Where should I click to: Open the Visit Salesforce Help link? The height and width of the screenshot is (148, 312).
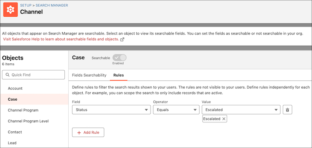tap(61, 39)
